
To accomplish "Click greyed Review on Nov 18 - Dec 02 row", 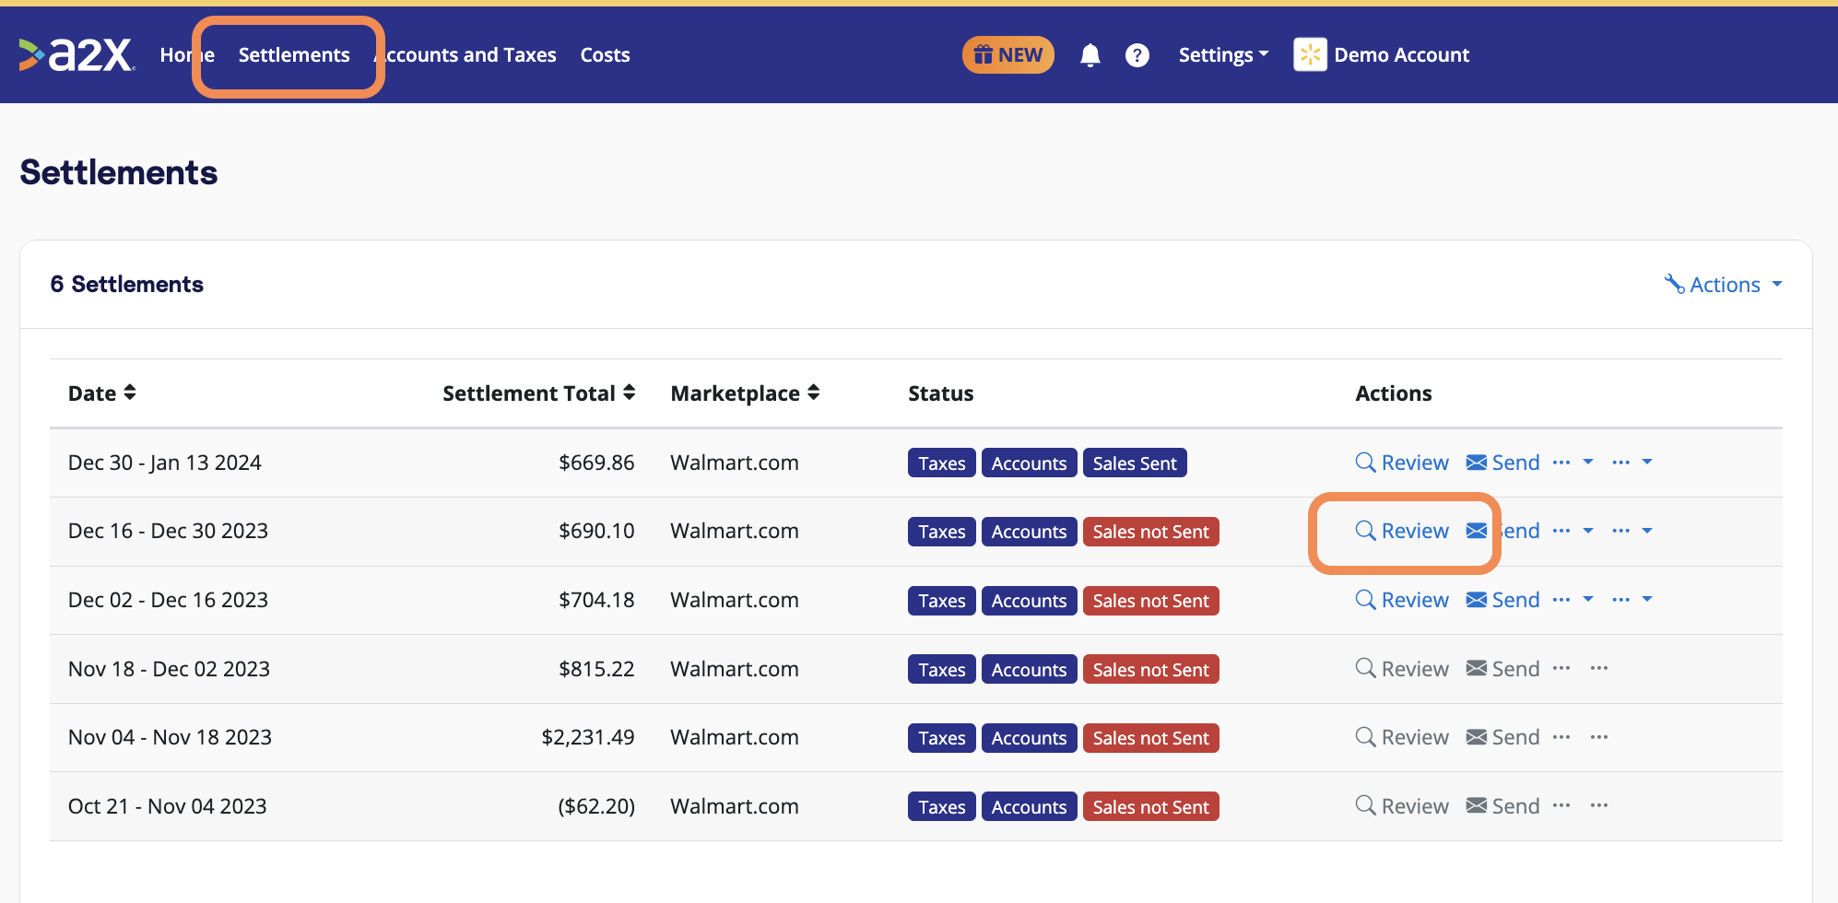I will pyautogui.click(x=1402, y=669).
